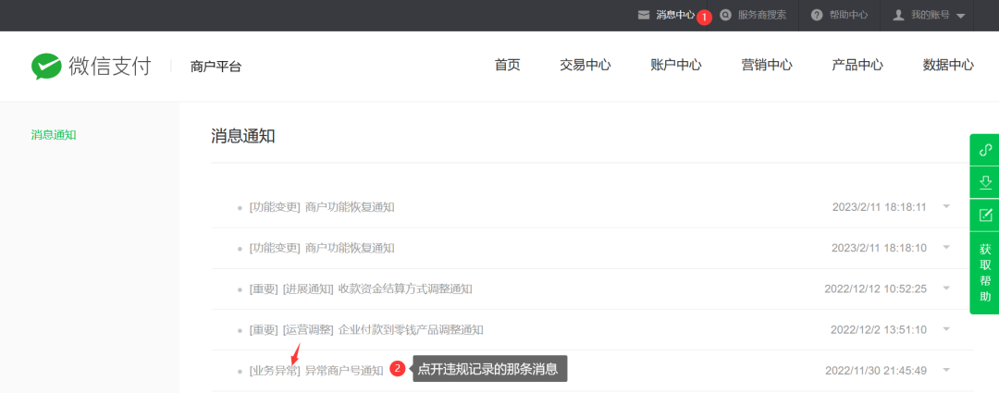Click the My Account user icon

(898, 15)
